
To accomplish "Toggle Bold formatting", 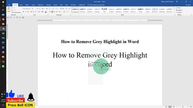I will [x=24, y=12].
